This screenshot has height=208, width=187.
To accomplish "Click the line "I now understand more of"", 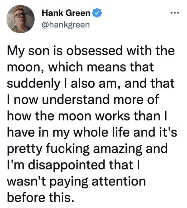I will (x=83, y=100).
